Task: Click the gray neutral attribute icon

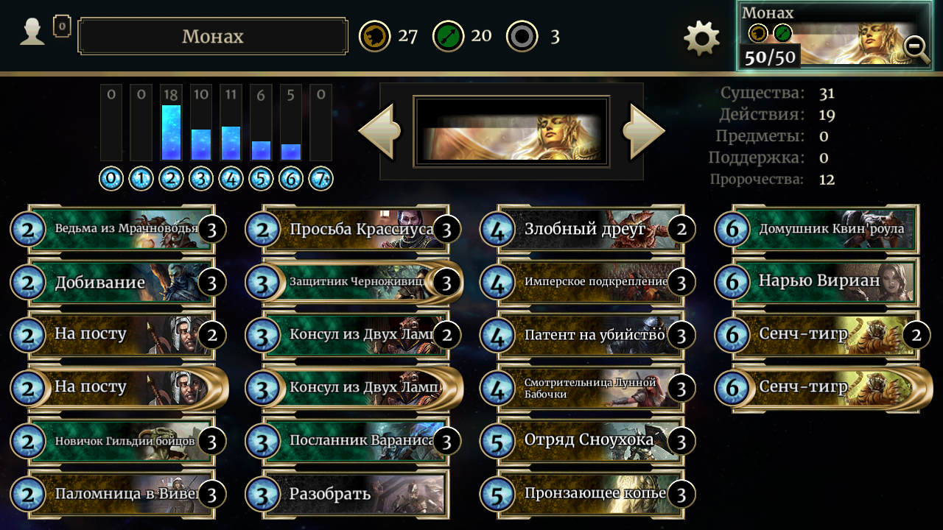Action: pyautogui.click(x=522, y=36)
